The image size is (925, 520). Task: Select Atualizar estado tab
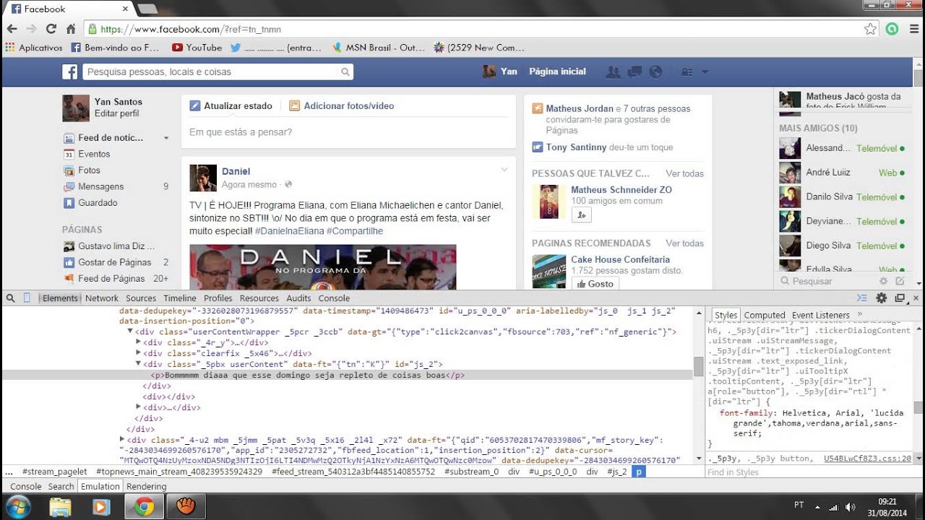click(x=231, y=105)
